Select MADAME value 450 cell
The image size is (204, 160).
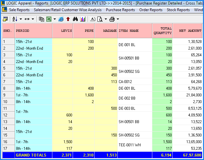(106, 75)
